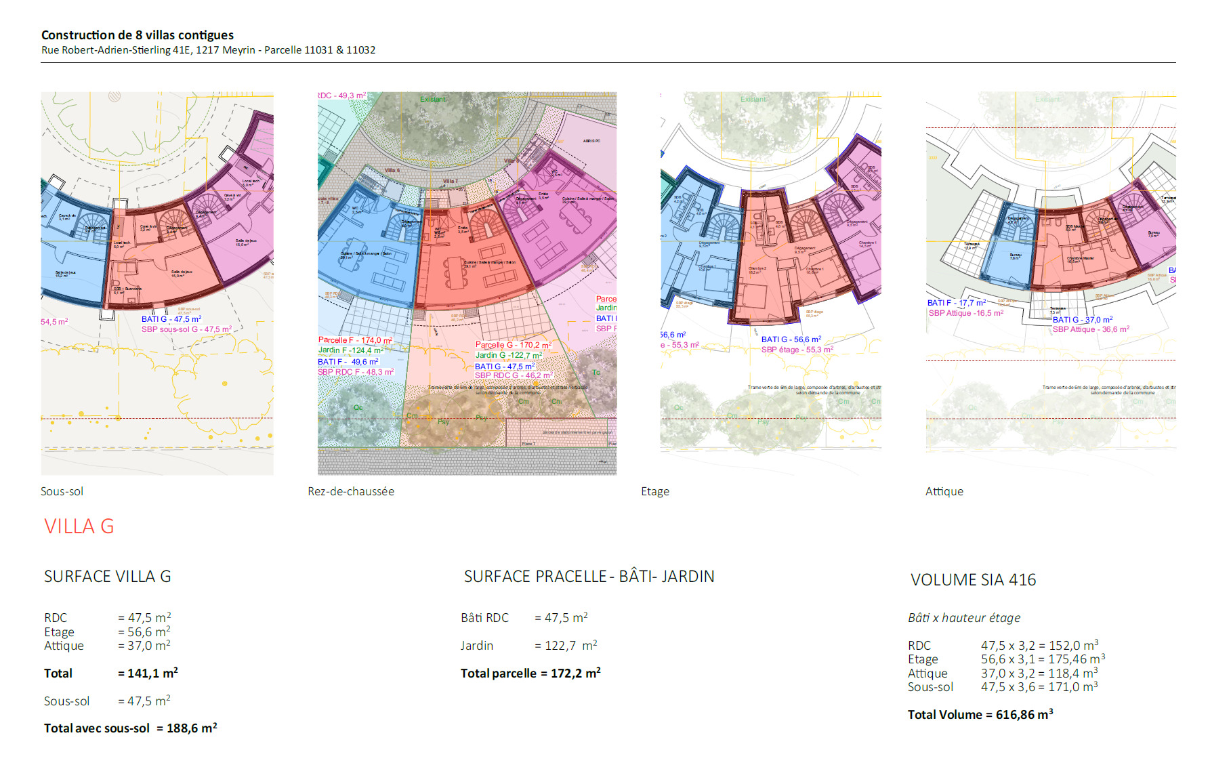The image size is (1210, 767).
Task: Click the 'Bâti x hauteur étage' subtitle
Action: [x=963, y=618]
